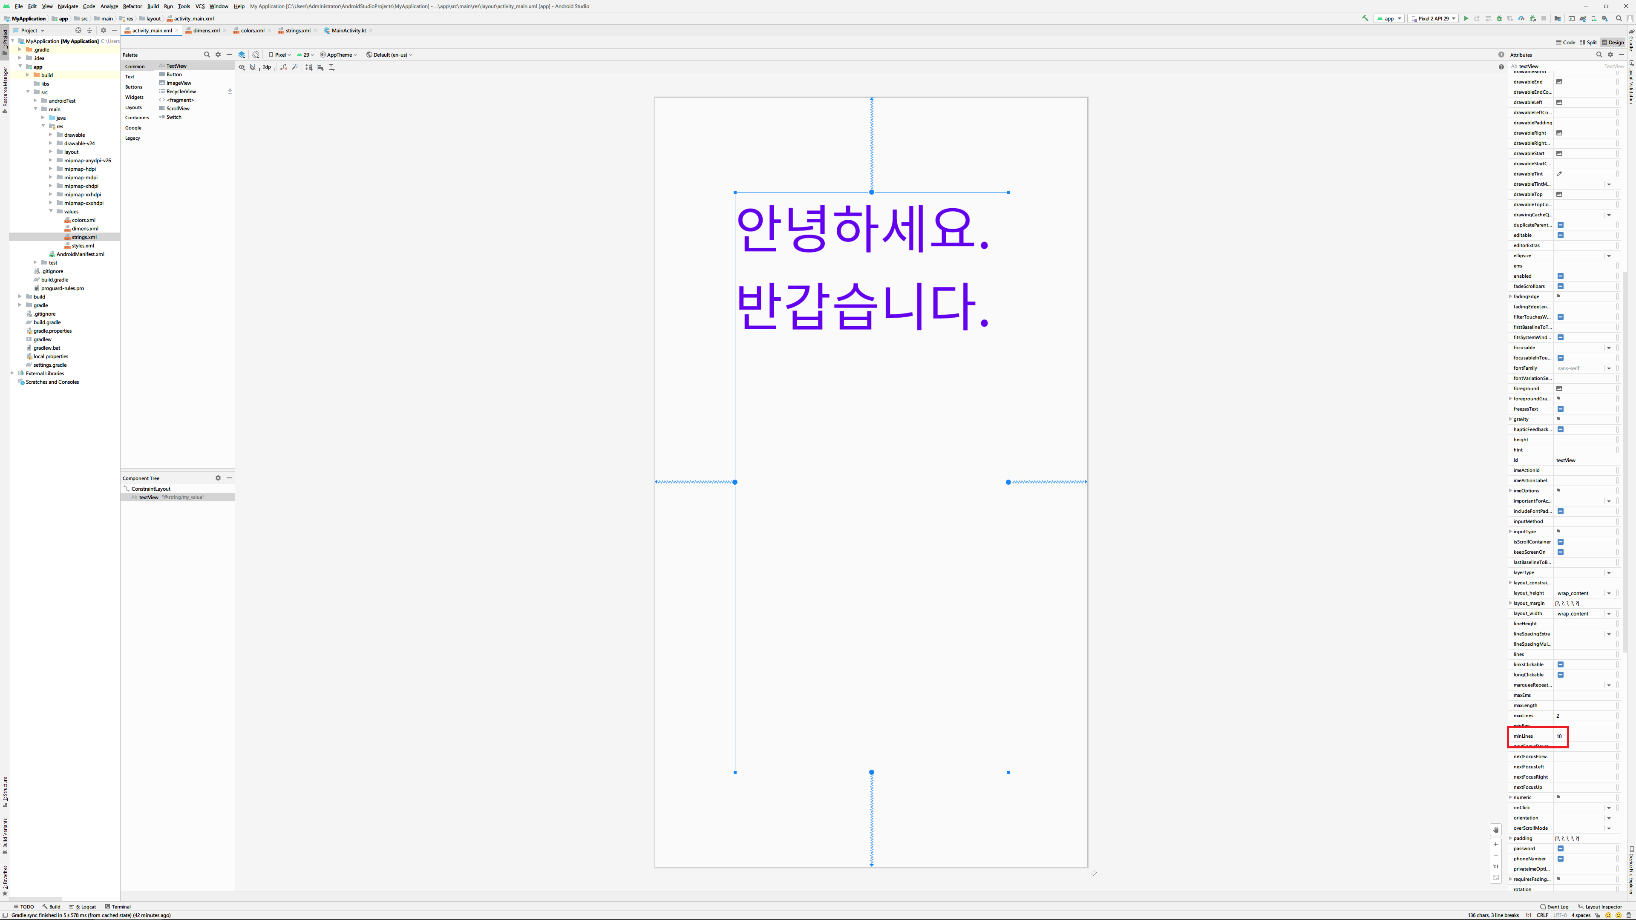Screen dimensions: 1636x920
Task: Open the Refactor menu
Action: point(132,6)
